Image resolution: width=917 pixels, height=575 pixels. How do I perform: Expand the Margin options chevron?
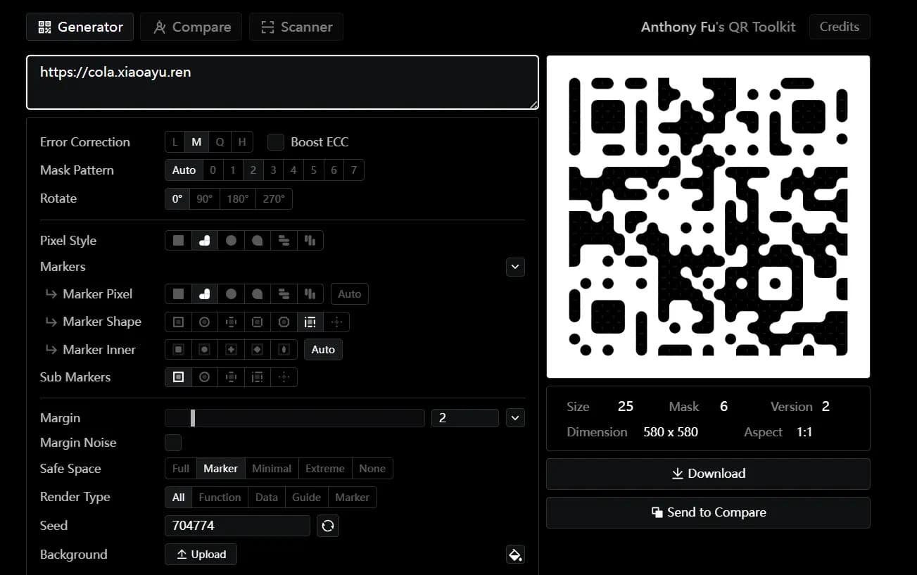pyautogui.click(x=515, y=418)
